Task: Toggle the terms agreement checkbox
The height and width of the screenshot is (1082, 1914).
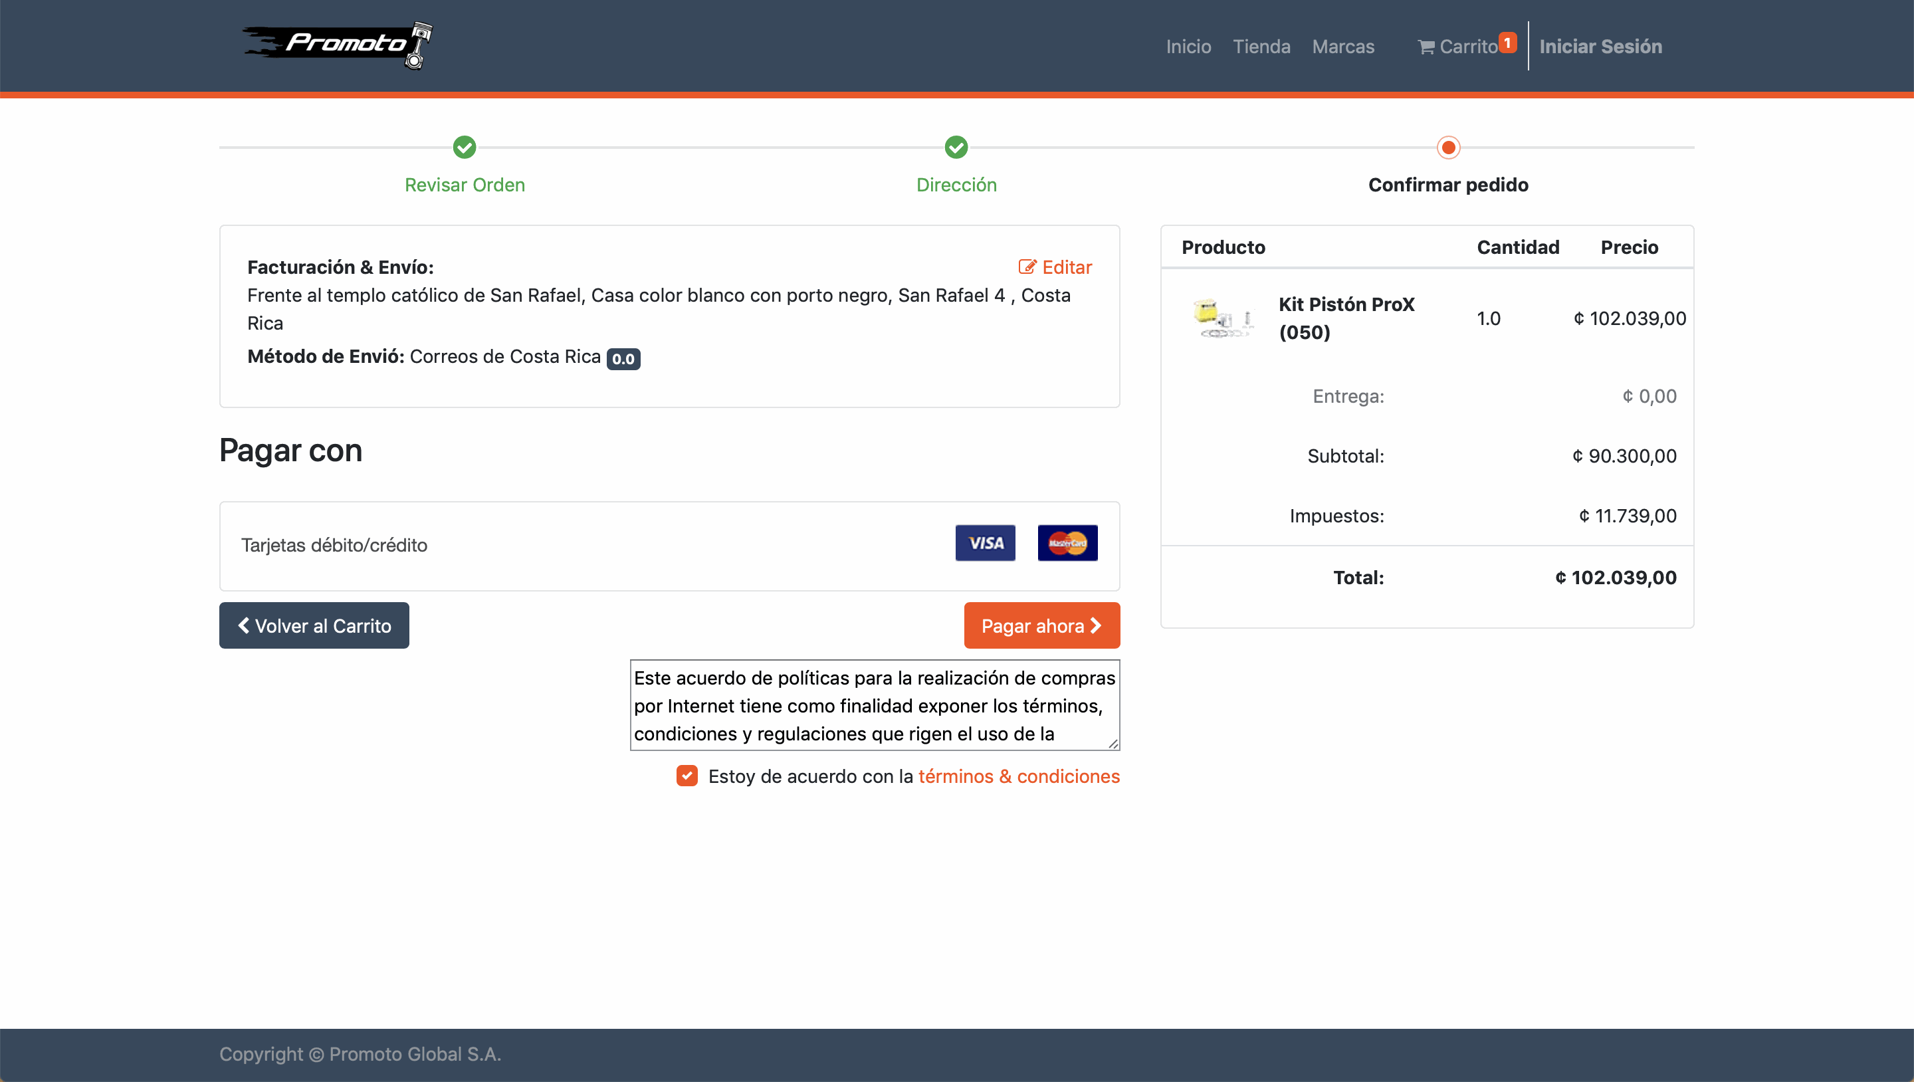Action: click(x=687, y=775)
